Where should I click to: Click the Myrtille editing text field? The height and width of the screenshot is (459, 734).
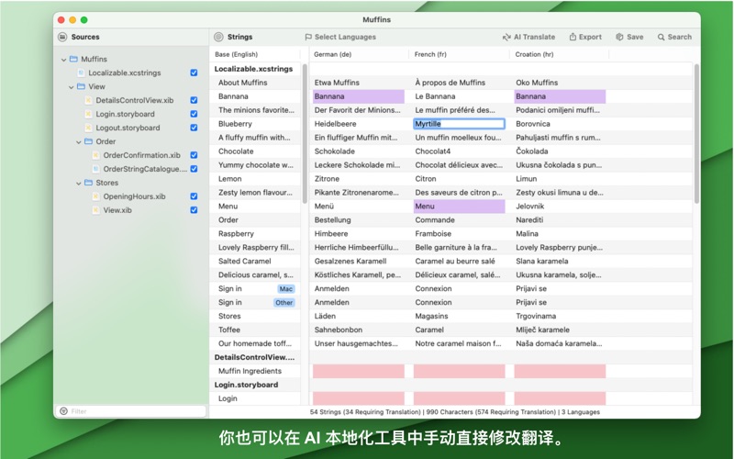tap(460, 124)
